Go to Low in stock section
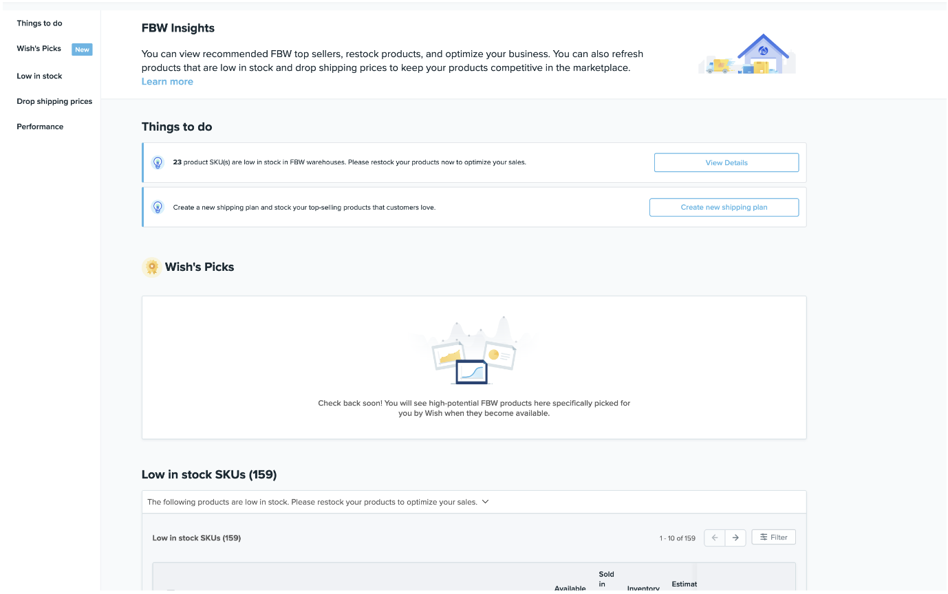 (39, 76)
